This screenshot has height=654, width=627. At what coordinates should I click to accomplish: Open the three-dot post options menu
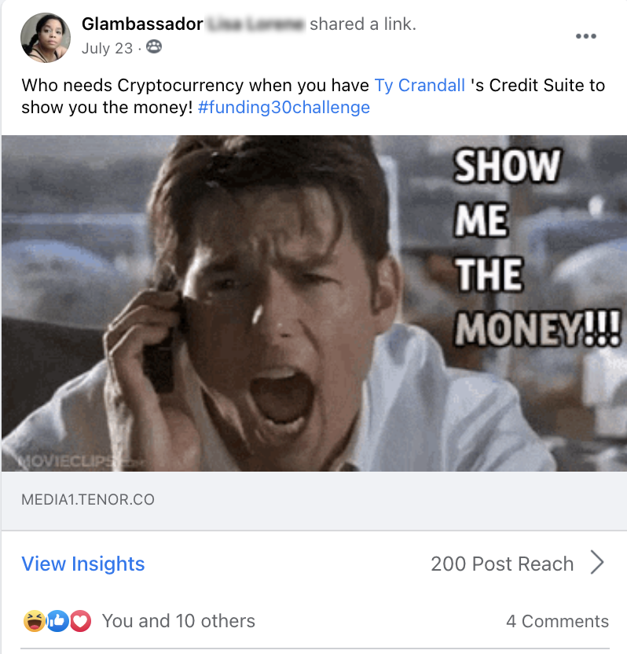point(585,36)
